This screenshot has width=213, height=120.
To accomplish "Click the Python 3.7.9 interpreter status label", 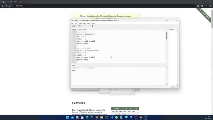I will [x=175, y=87].
